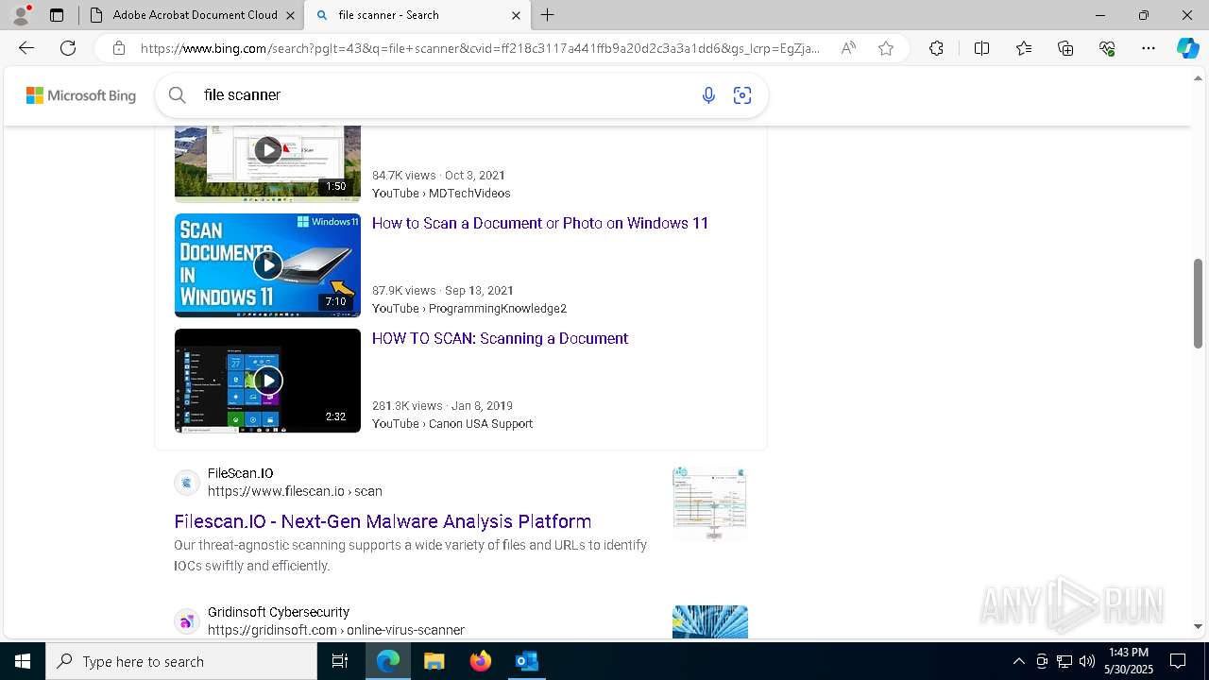Open Read aloud icon in address bar
Screen dimensions: 1209x680
point(848,48)
